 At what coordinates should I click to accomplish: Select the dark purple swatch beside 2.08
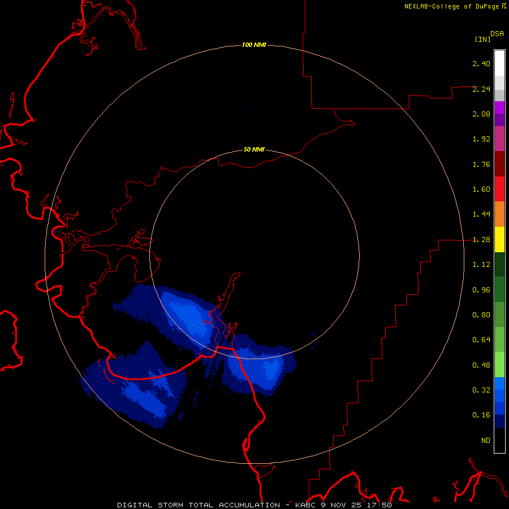[499, 120]
